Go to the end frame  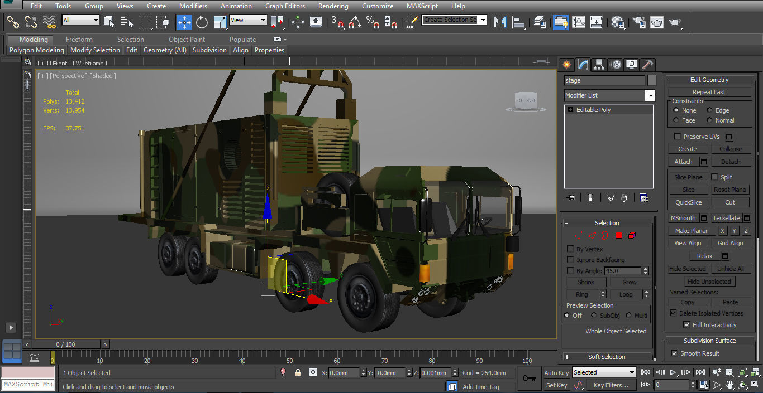[x=700, y=372]
